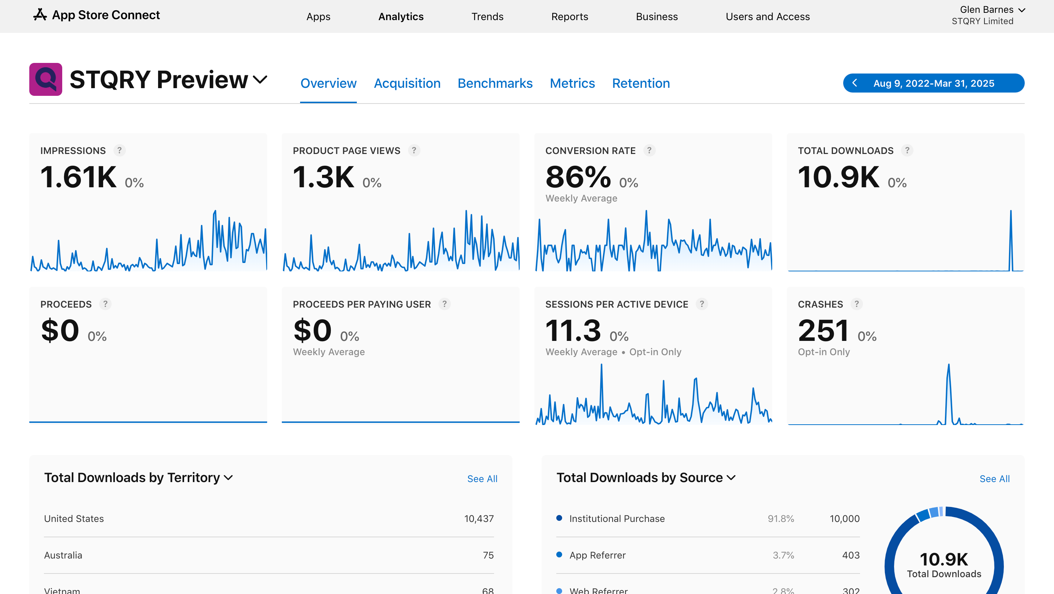Open the Trends menu item
The width and height of the screenshot is (1054, 594).
pyautogui.click(x=487, y=17)
